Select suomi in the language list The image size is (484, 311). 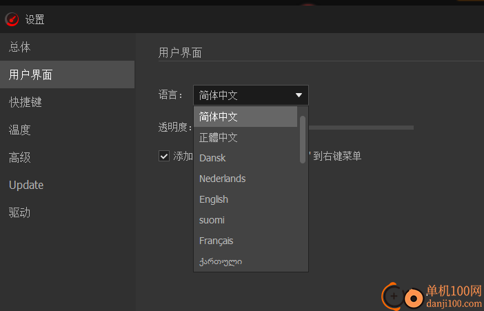pyautogui.click(x=245, y=220)
